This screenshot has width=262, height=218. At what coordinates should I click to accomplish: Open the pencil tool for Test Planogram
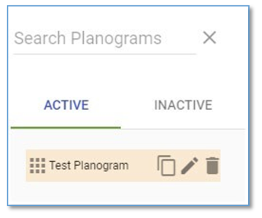(x=189, y=165)
